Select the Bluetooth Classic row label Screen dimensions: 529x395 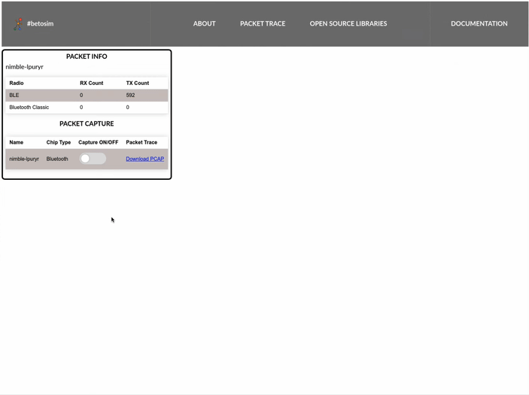pos(29,108)
